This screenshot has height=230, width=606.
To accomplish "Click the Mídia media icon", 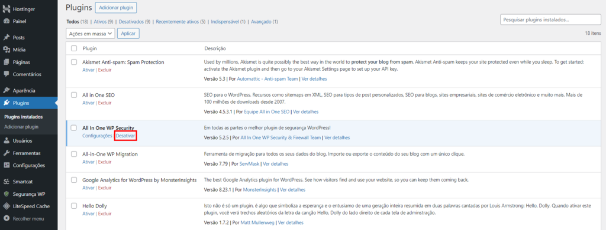I will 6,50.
